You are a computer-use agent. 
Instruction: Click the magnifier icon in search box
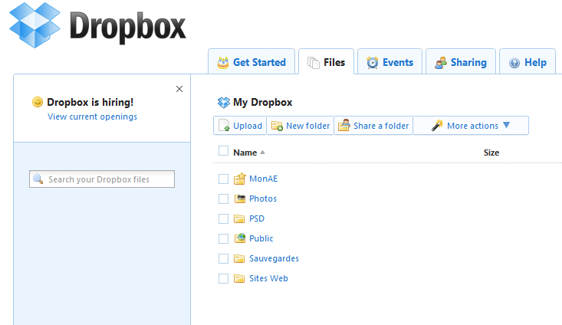click(x=38, y=179)
